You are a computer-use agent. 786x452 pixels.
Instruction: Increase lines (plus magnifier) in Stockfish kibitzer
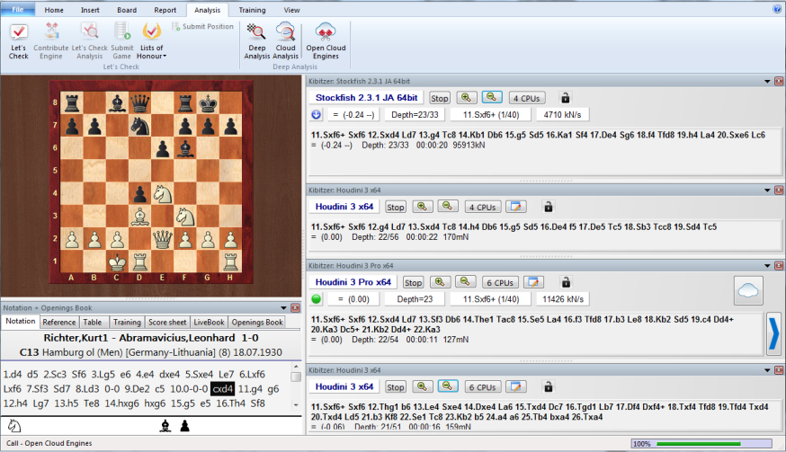click(x=466, y=98)
